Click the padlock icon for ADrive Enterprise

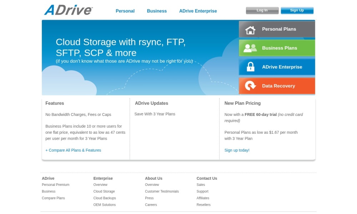(x=251, y=67)
